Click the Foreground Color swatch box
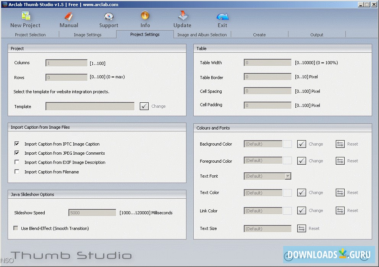Viewport: 379px width, 267px height. (x=287, y=160)
